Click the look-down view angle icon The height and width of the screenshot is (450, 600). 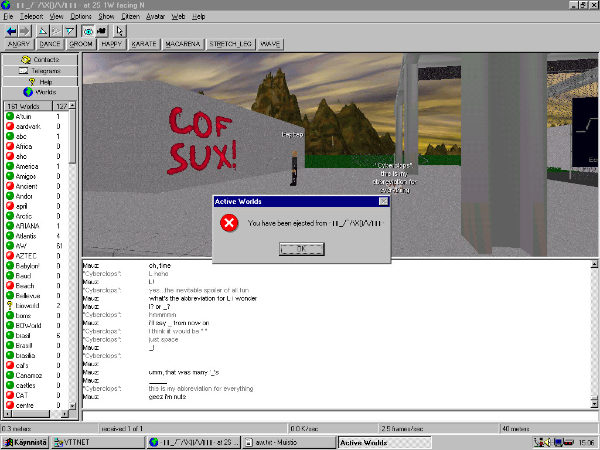tap(70, 31)
